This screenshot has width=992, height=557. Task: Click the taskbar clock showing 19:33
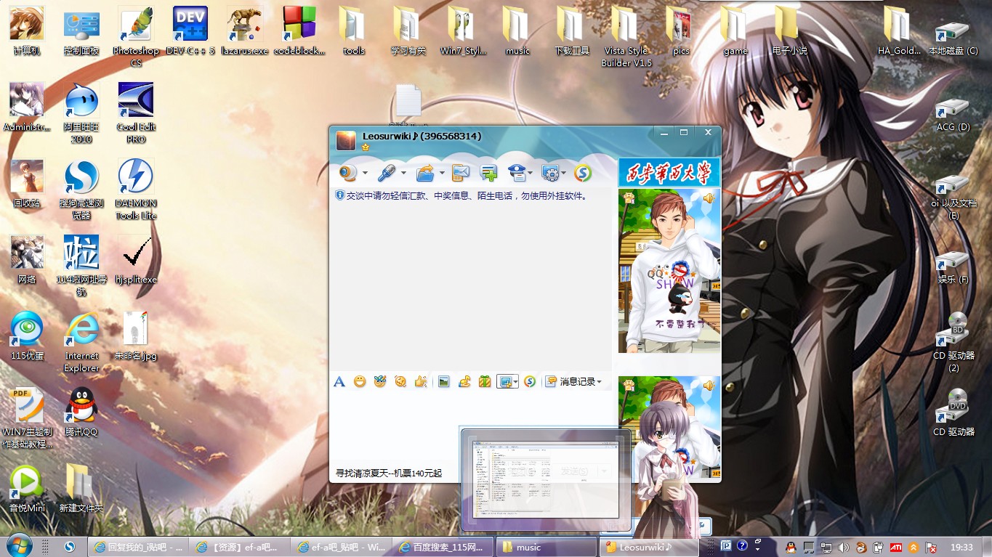pyautogui.click(x=961, y=547)
